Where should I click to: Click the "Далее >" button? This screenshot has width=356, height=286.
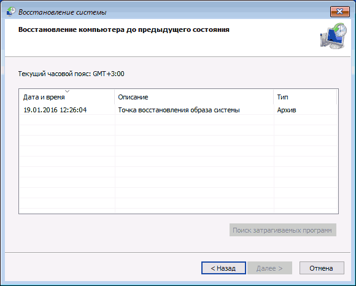(x=269, y=268)
